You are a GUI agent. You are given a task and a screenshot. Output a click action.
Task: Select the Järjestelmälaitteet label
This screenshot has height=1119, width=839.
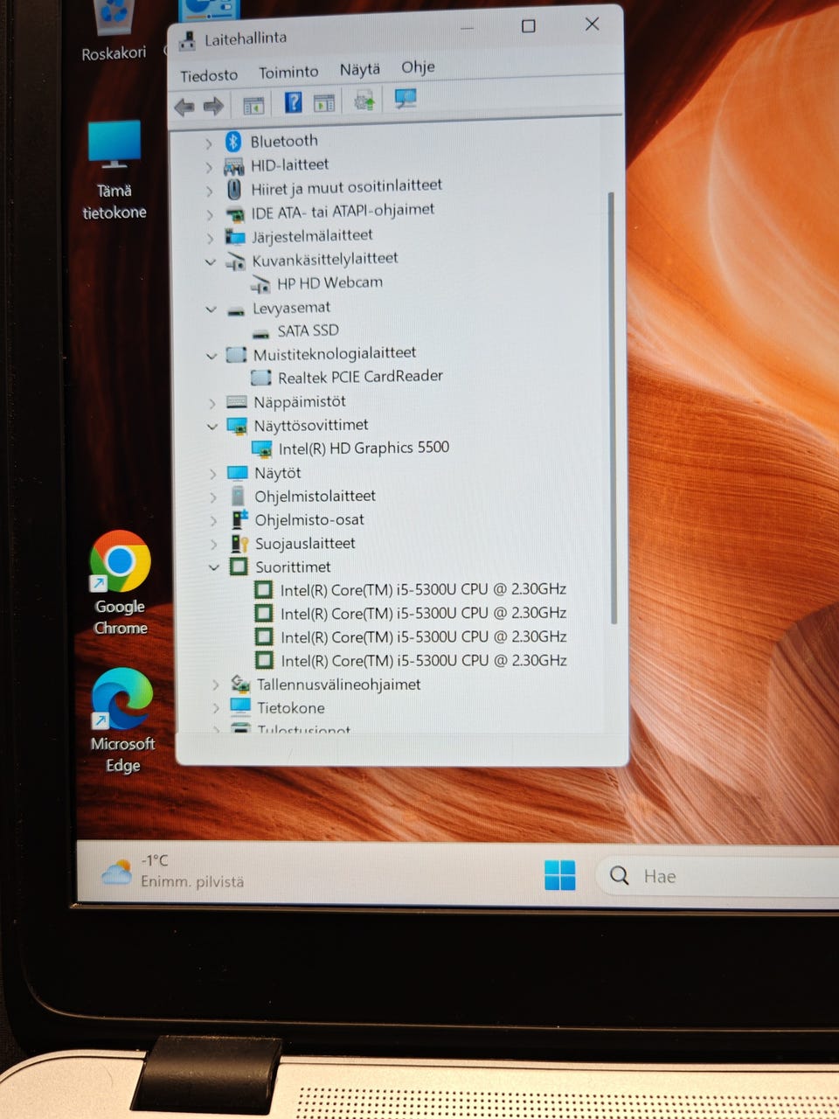(312, 236)
